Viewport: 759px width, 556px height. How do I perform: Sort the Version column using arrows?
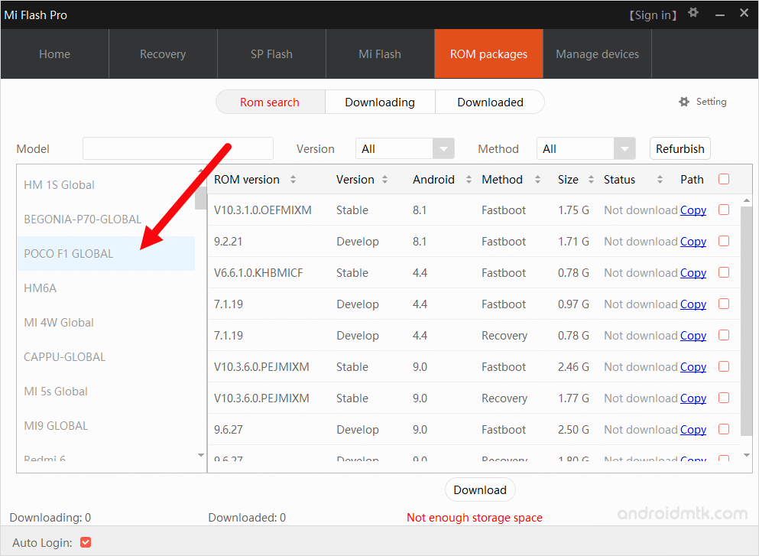click(384, 180)
